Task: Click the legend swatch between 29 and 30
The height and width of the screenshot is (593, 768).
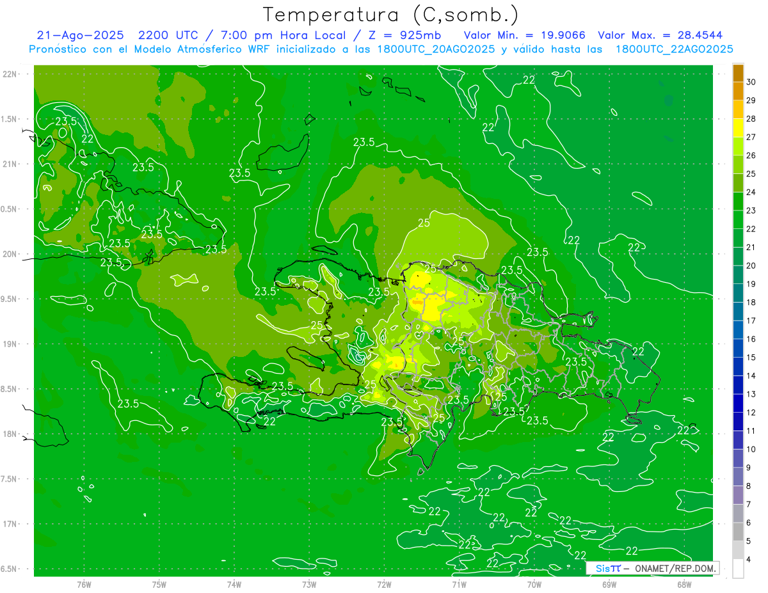Action: click(738, 91)
